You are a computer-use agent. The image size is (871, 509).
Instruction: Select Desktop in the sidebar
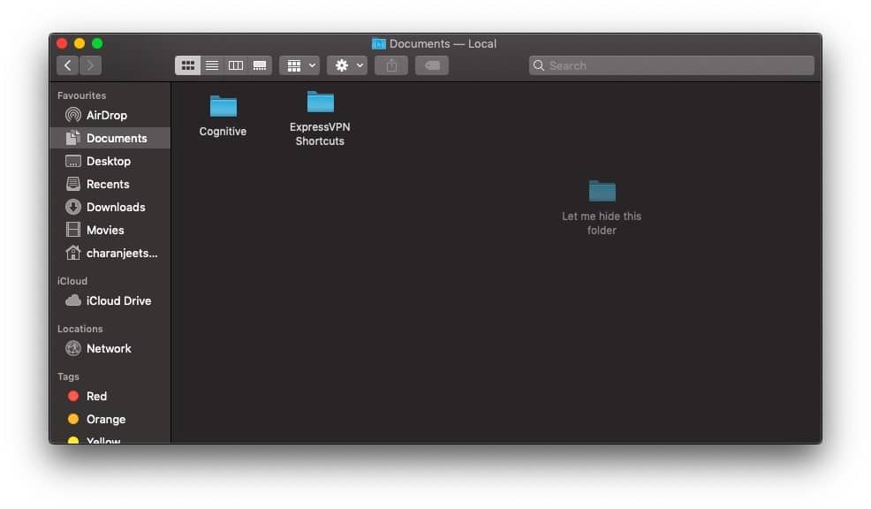[x=108, y=161]
